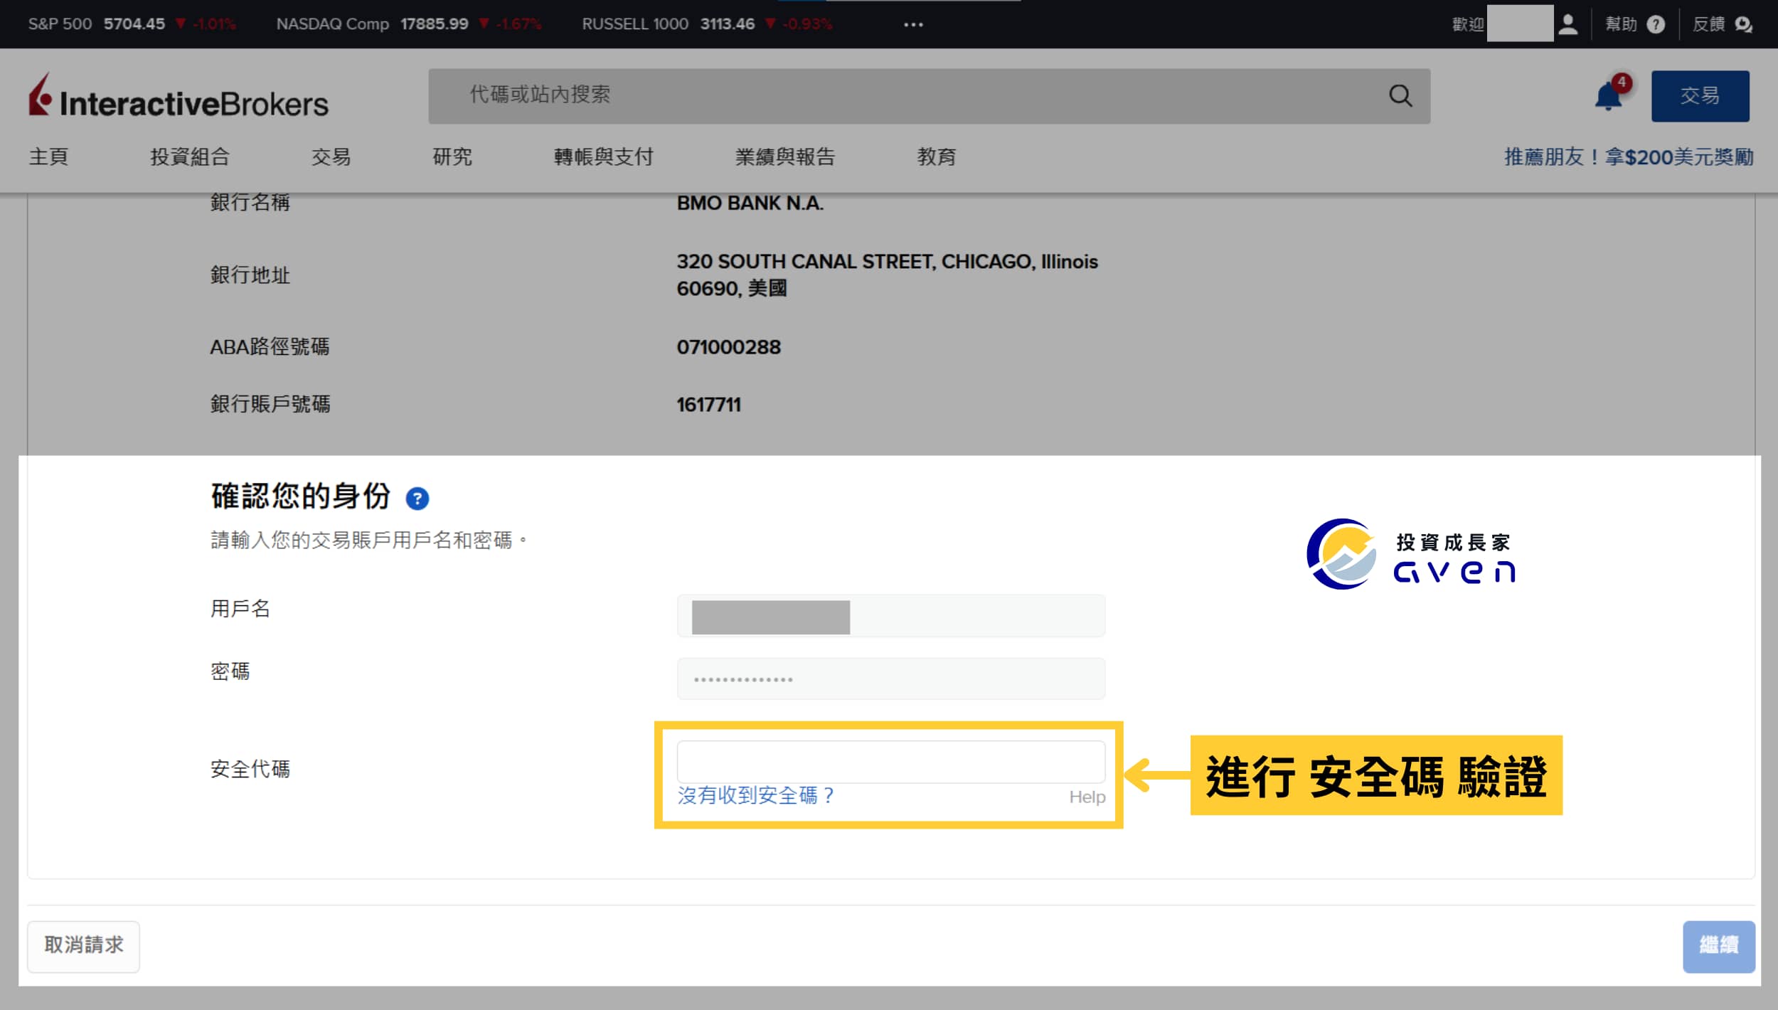Click the 安全代碼 input field
1778x1010 pixels.
coord(890,762)
